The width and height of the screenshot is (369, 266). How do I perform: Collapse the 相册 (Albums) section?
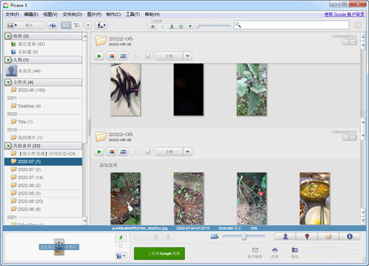pyautogui.click(x=7, y=36)
